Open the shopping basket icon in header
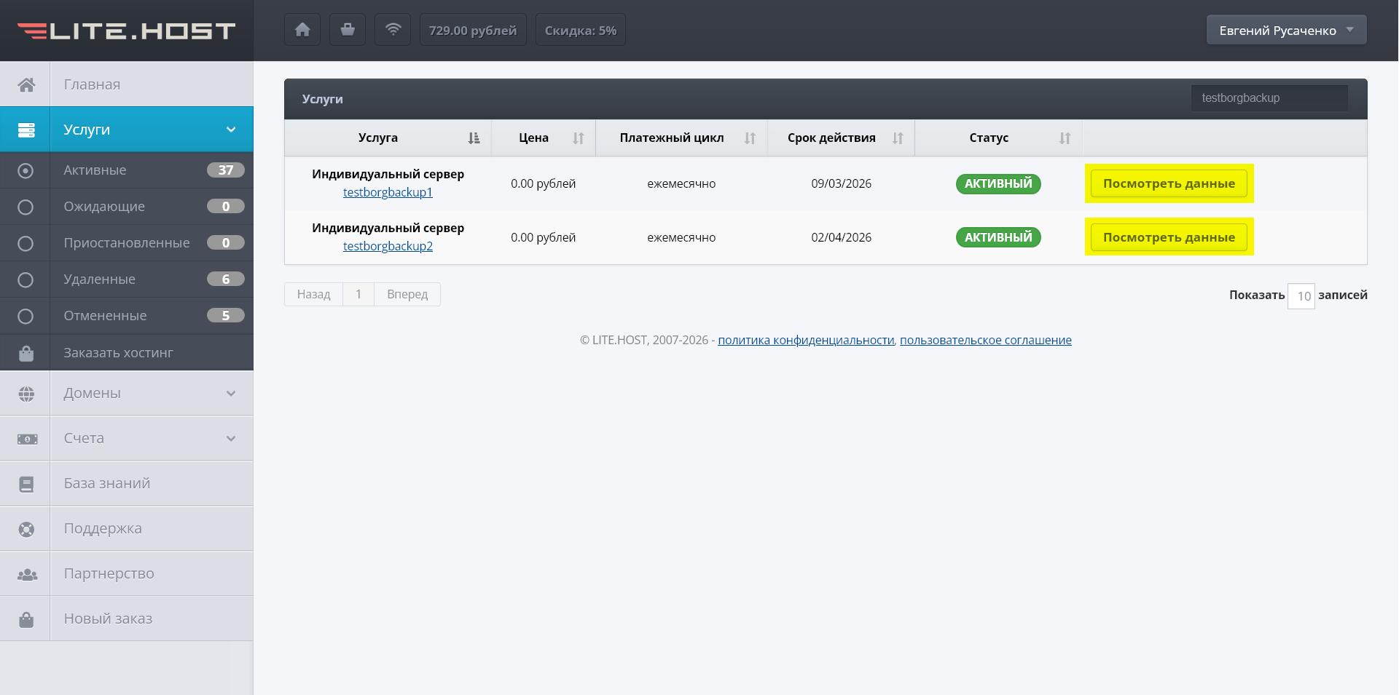The height and width of the screenshot is (695, 1399). coord(348,30)
